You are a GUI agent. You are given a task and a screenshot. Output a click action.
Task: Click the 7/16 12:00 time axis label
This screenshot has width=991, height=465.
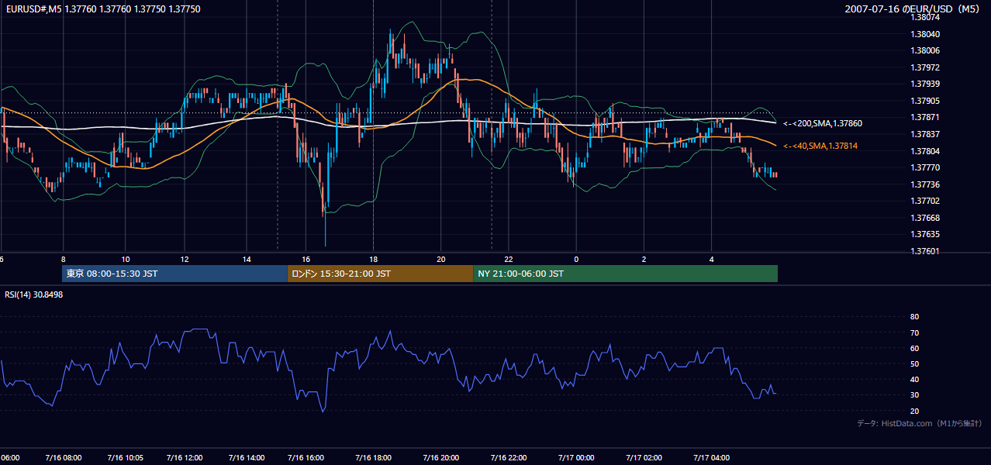click(x=185, y=458)
